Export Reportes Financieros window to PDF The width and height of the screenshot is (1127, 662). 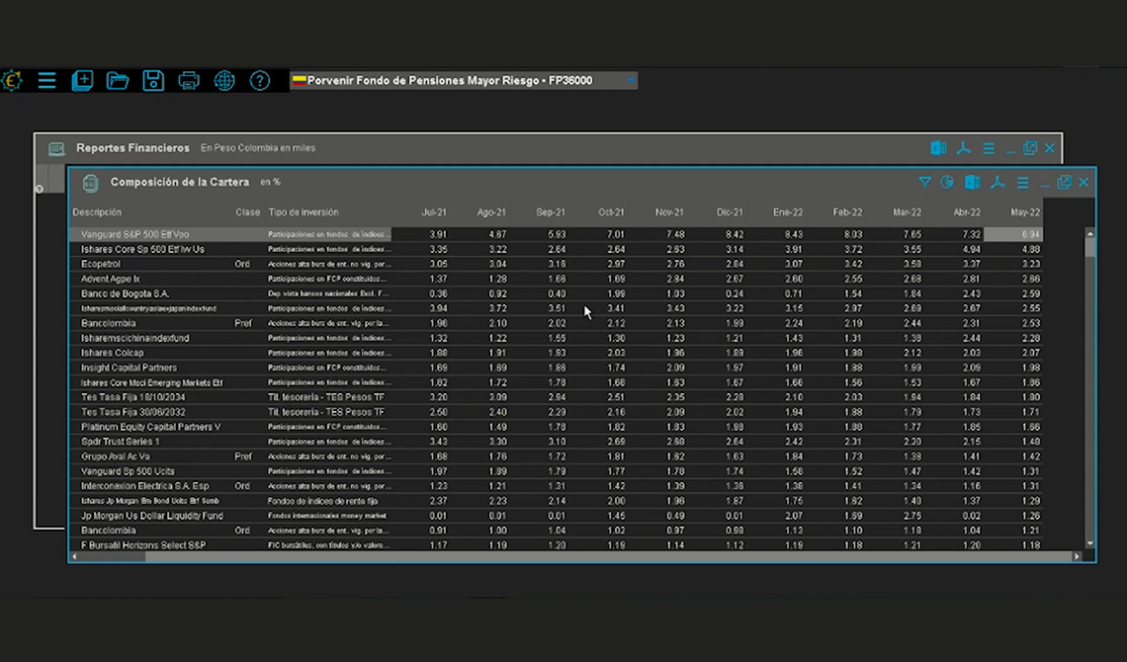point(964,148)
